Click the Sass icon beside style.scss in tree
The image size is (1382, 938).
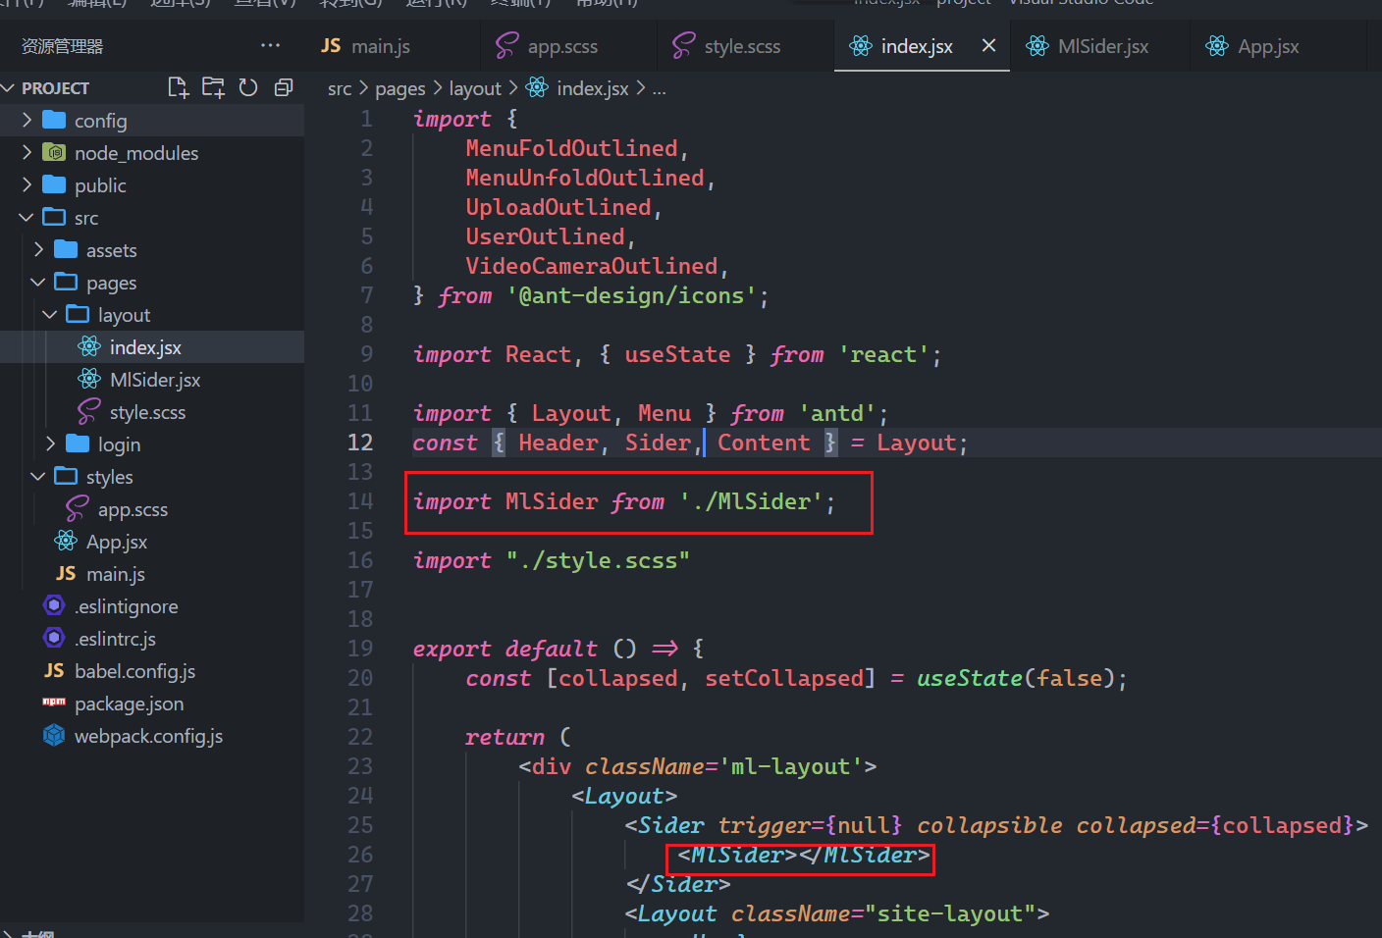(89, 411)
